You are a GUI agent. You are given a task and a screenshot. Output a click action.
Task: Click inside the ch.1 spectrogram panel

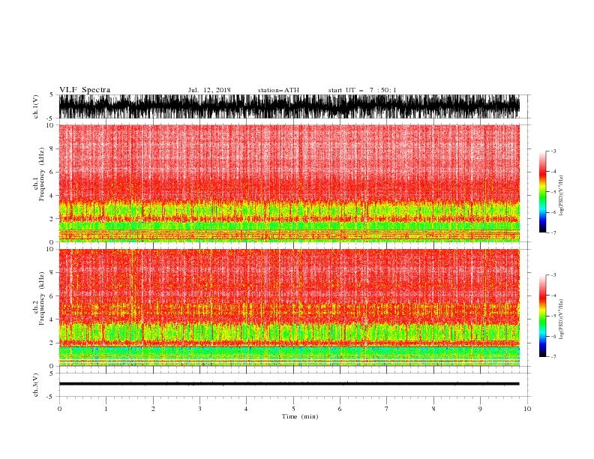(289, 183)
